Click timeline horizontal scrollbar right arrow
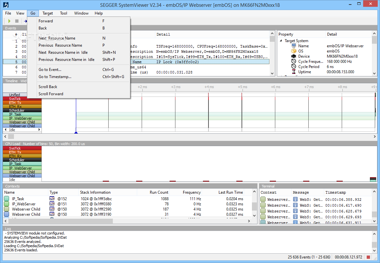The width and height of the screenshot is (380, 263). click(375, 137)
